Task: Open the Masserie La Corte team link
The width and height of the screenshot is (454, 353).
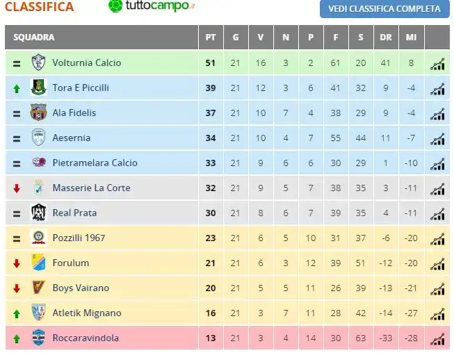Action: pos(92,188)
